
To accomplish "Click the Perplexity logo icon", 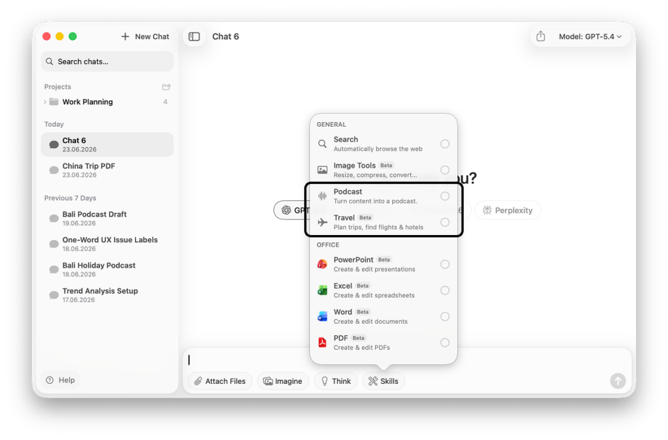I will pos(487,210).
